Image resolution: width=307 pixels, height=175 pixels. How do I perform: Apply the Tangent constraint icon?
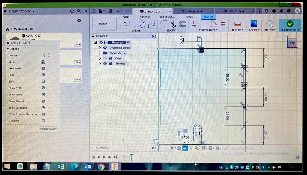click(213, 24)
